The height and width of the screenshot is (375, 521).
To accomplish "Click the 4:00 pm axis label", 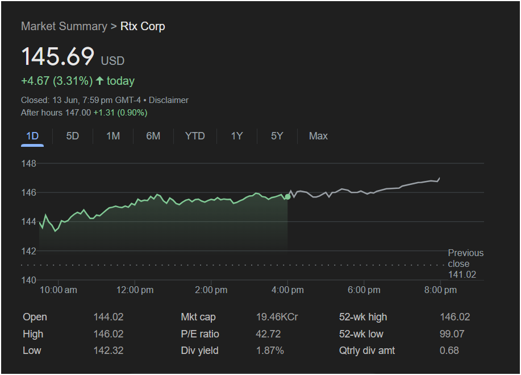I will (287, 290).
